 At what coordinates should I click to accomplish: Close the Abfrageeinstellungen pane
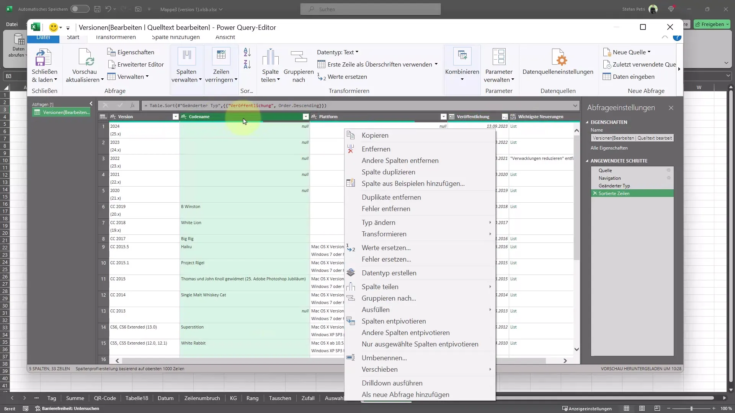[x=671, y=108]
